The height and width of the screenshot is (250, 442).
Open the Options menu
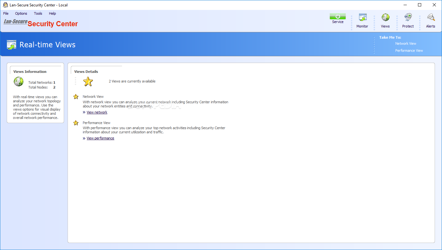pos(21,13)
